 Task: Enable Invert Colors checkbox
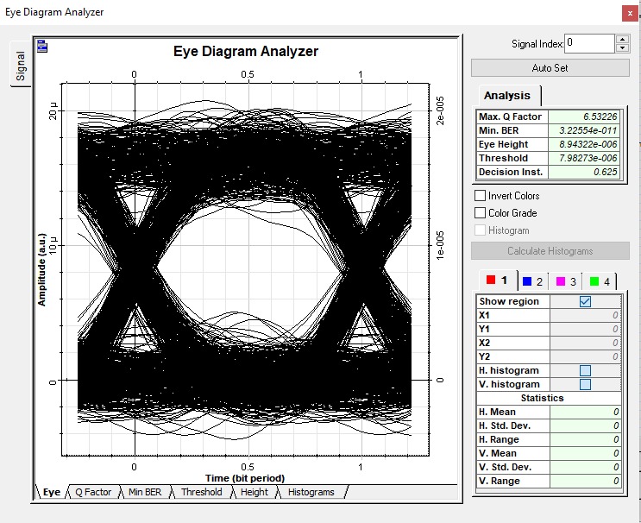pos(480,195)
